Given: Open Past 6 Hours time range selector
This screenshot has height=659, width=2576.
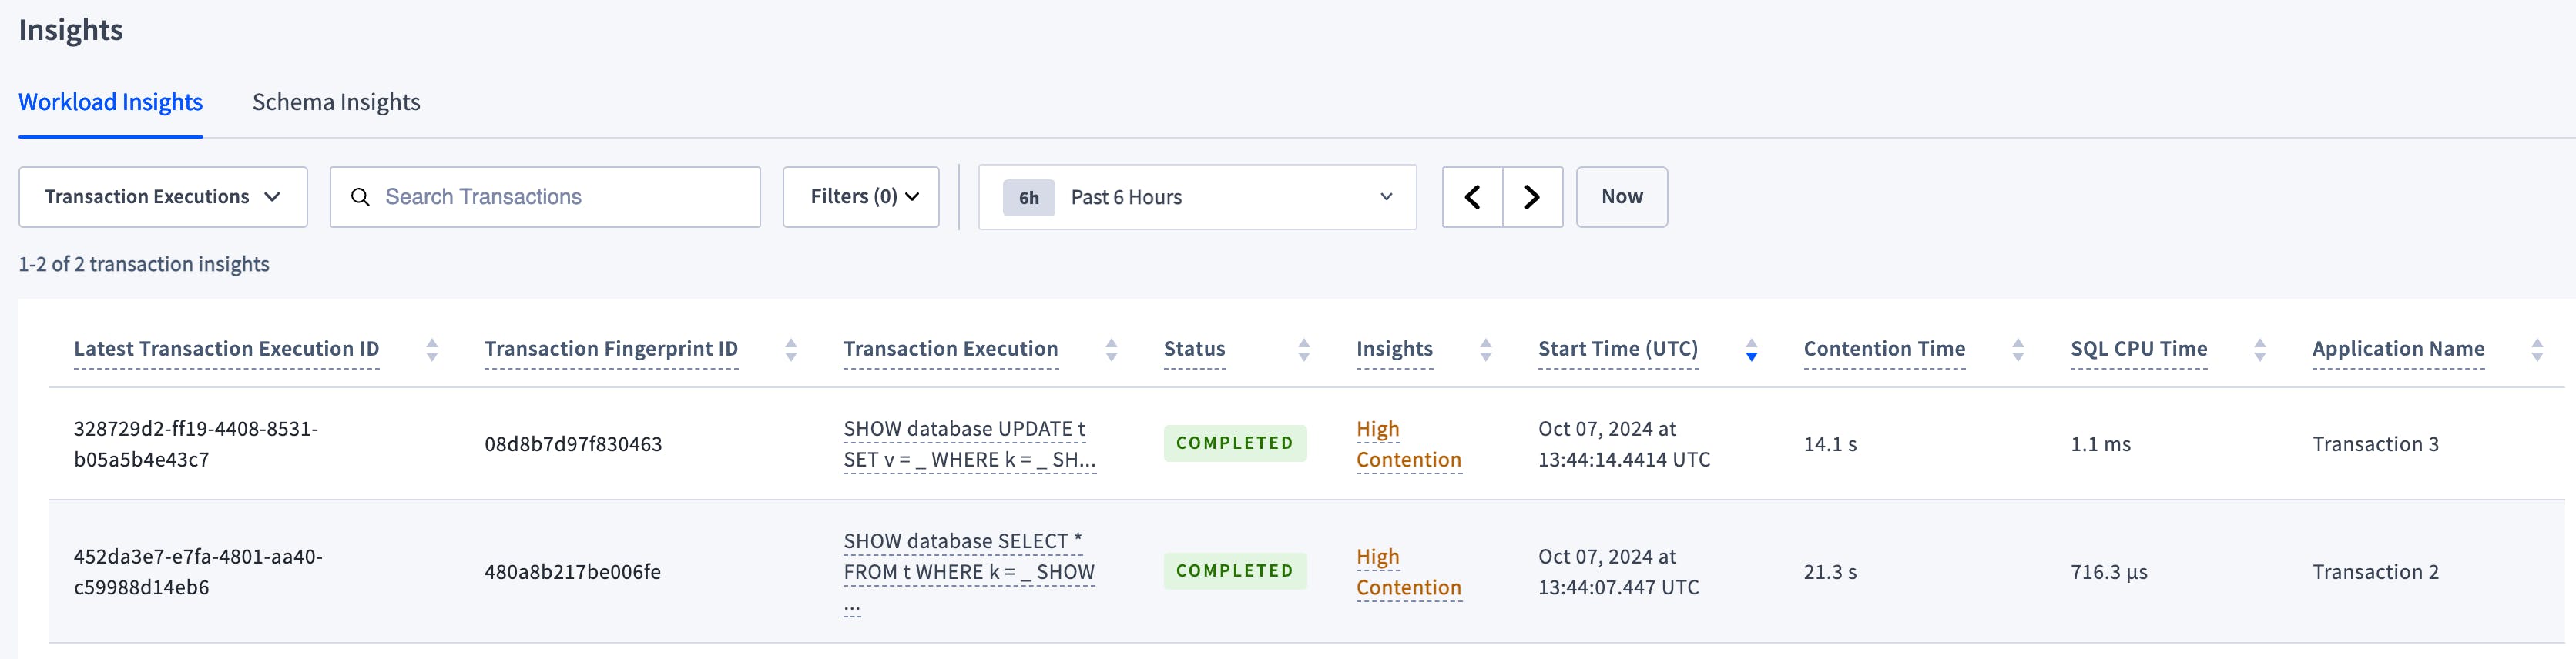Looking at the screenshot, I should click(x=1197, y=197).
